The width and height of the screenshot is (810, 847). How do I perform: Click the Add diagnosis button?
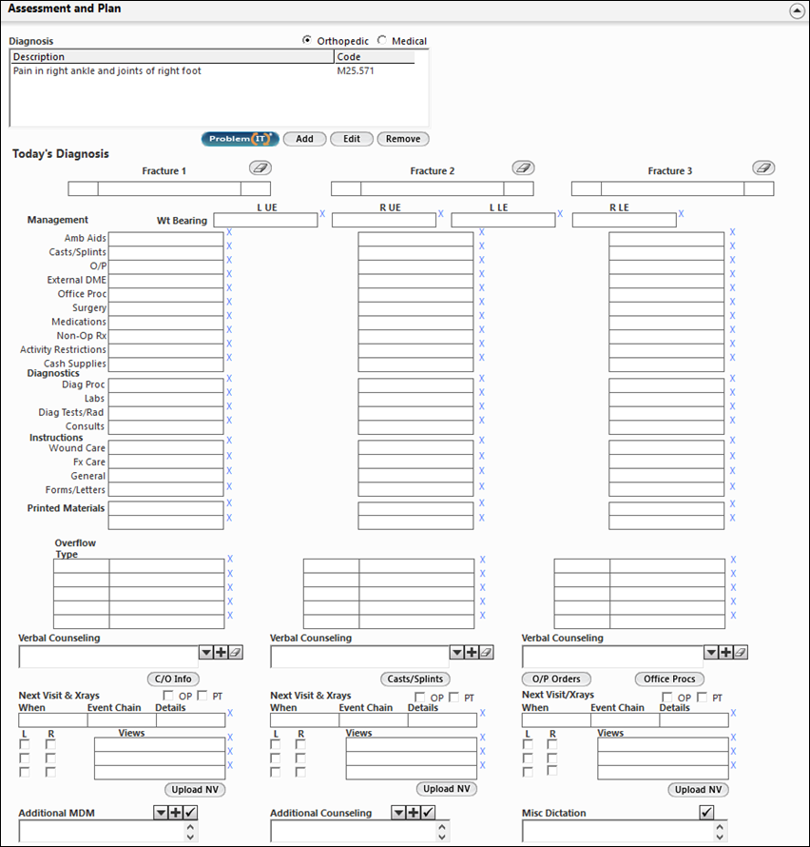304,139
